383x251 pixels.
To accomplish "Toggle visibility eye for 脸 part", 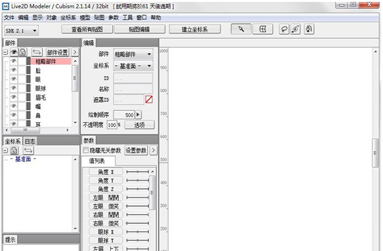I will tap(14, 70).
